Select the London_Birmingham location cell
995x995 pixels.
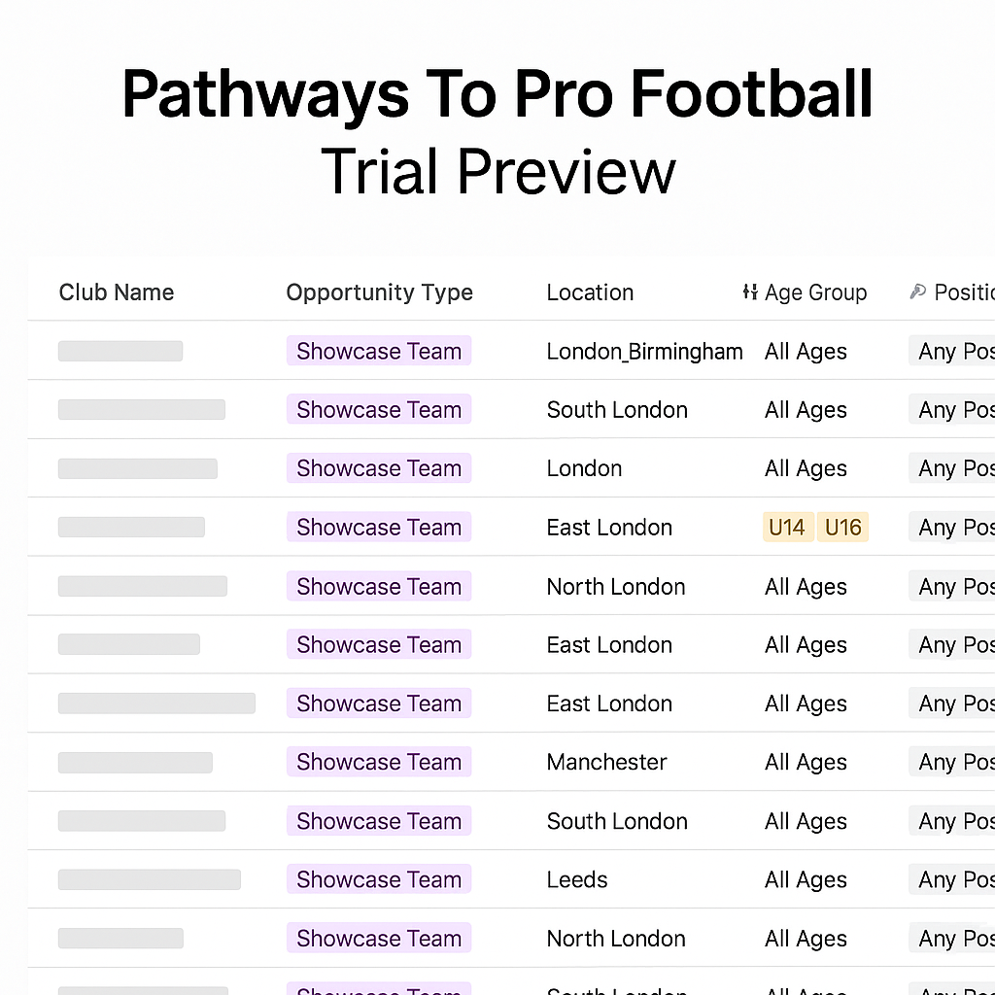pos(644,352)
